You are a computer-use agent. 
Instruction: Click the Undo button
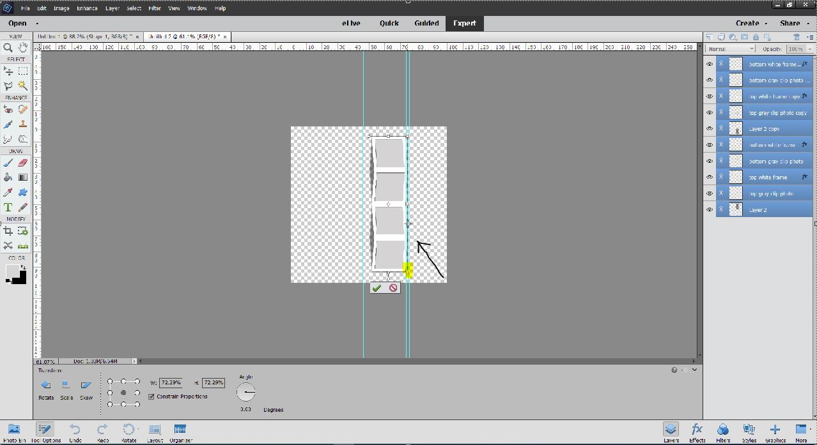coord(75,432)
